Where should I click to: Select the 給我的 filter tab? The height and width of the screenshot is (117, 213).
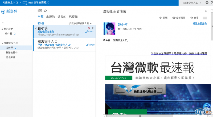click(x=62, y=17)
